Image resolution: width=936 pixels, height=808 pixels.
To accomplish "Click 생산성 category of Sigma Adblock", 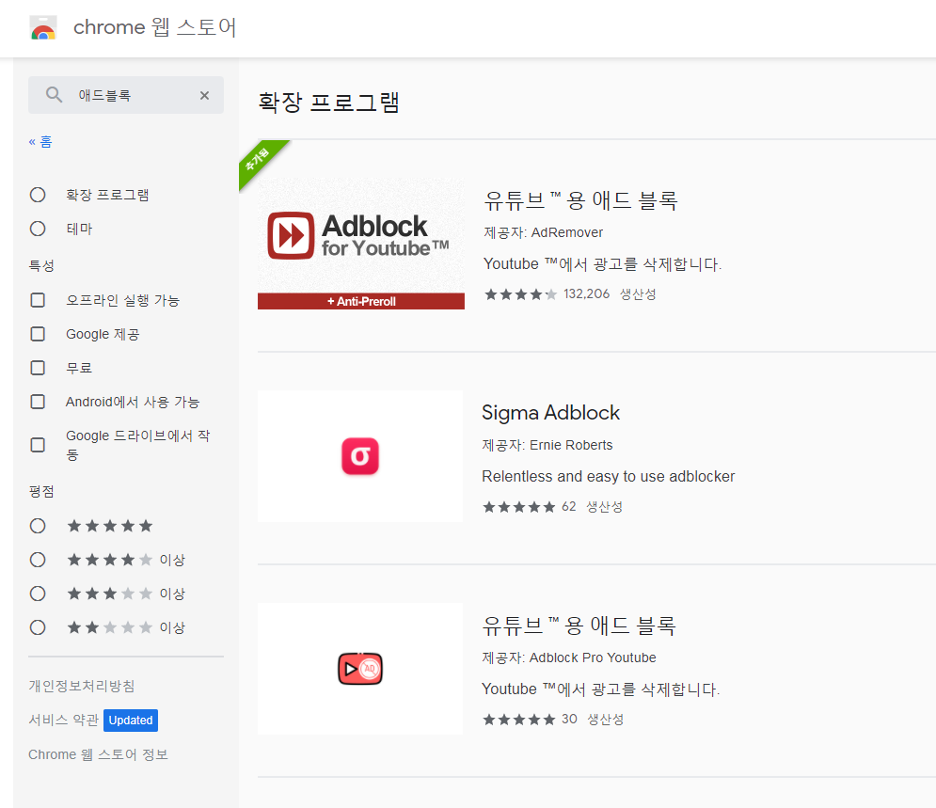I will click(605, 507).
